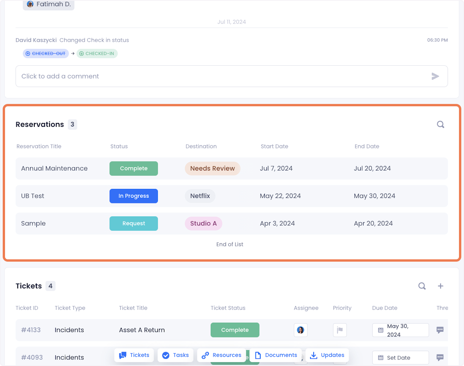
Task: Click Request status of Sample reservation
Action: click(134, 223)
